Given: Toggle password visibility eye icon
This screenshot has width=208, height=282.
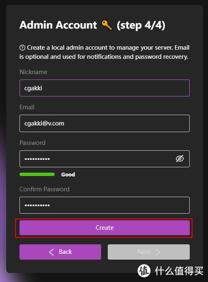Looking at the screenshot, I should point(180,159).
